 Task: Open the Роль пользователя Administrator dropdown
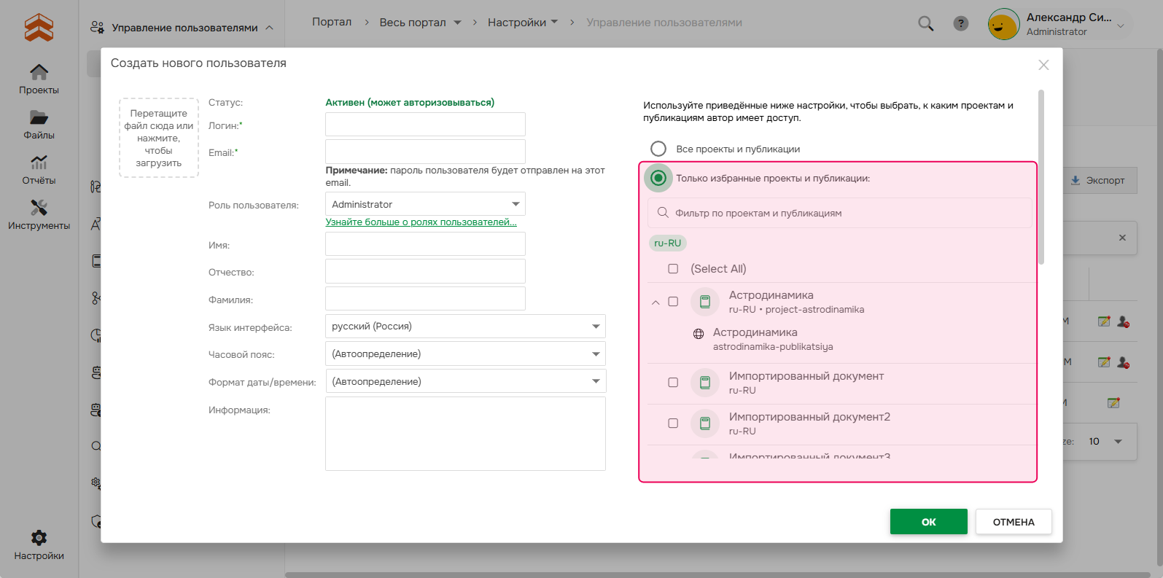[x=425, y=204]
